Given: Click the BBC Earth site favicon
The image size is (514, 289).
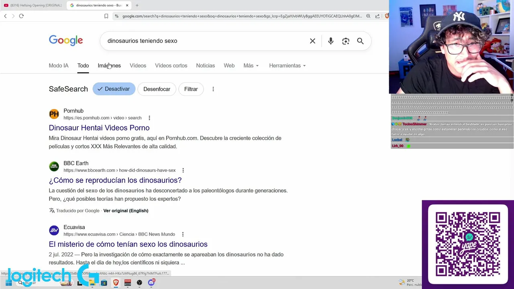Looking at the screenshot, I should (x=54, y=166).
